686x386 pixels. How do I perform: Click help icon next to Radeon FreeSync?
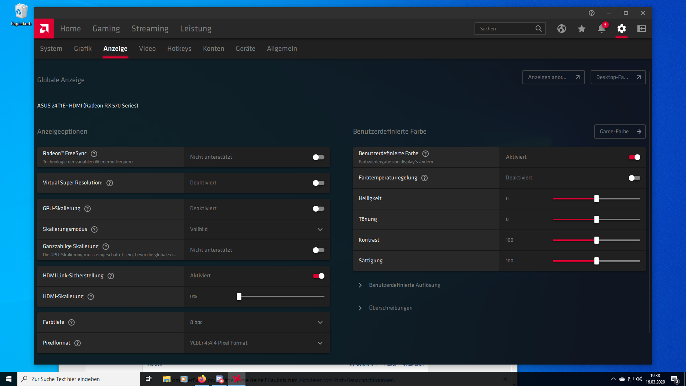[x=94, y=154]
